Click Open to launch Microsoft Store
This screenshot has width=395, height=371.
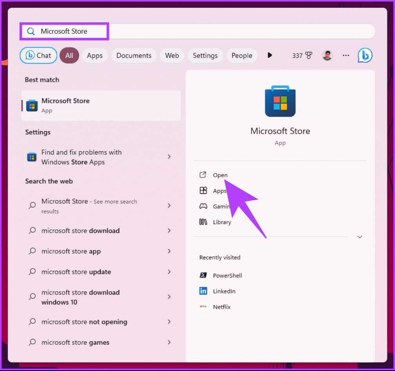pos(220,175)
